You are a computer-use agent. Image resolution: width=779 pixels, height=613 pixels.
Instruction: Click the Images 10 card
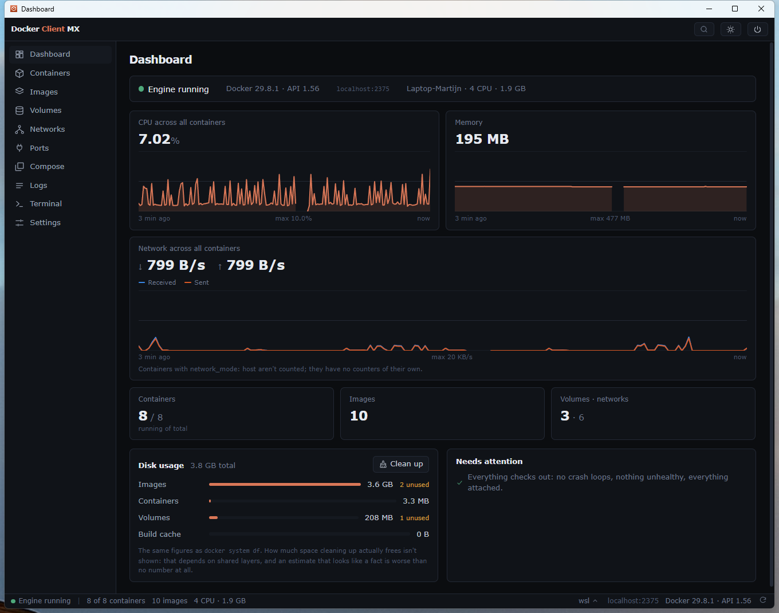point(442,414)
